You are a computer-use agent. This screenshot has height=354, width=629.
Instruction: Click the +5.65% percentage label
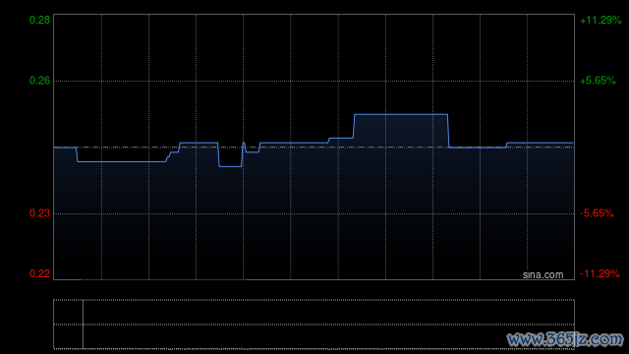[598, 81]
